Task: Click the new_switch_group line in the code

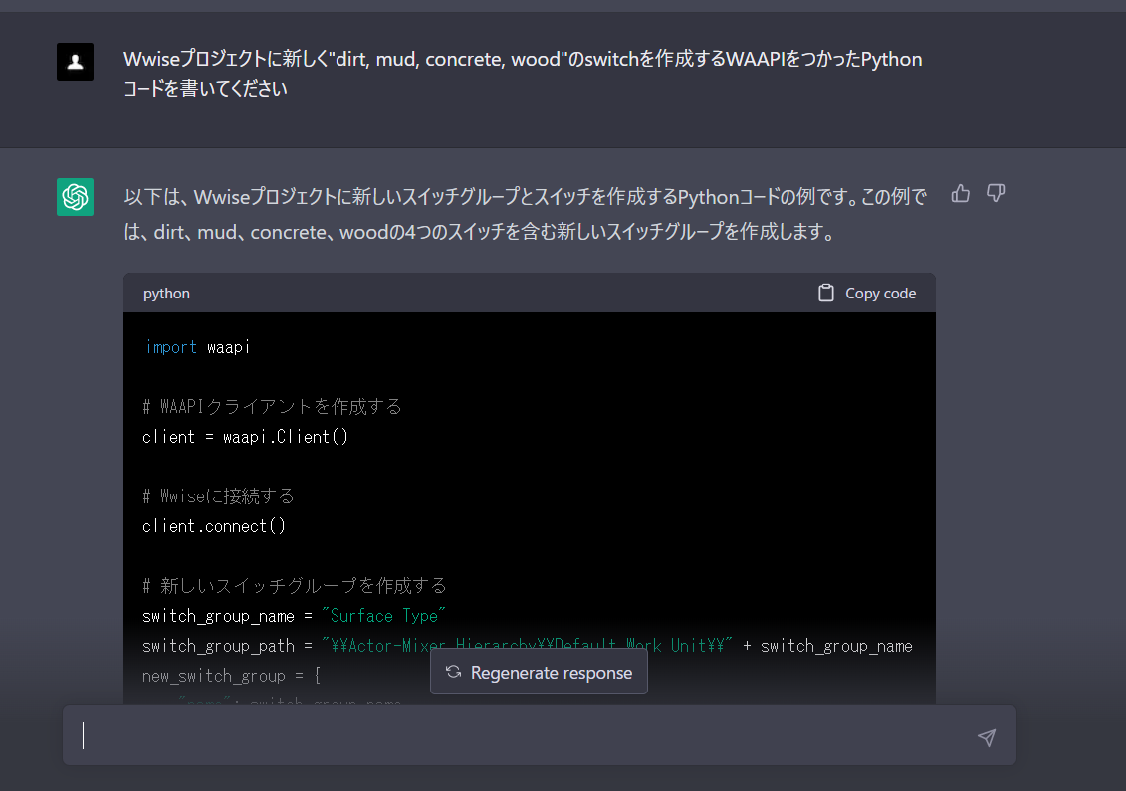Action: coord(215,675)
